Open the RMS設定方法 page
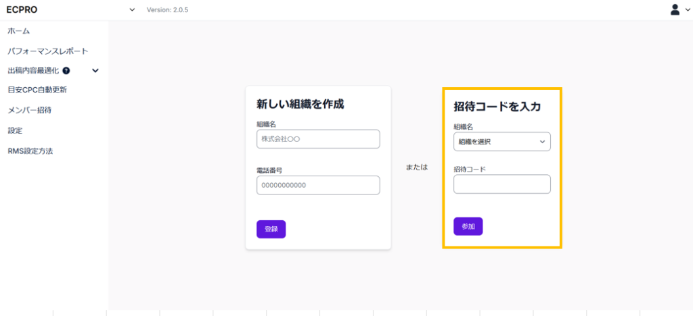 tap(30, 151)
